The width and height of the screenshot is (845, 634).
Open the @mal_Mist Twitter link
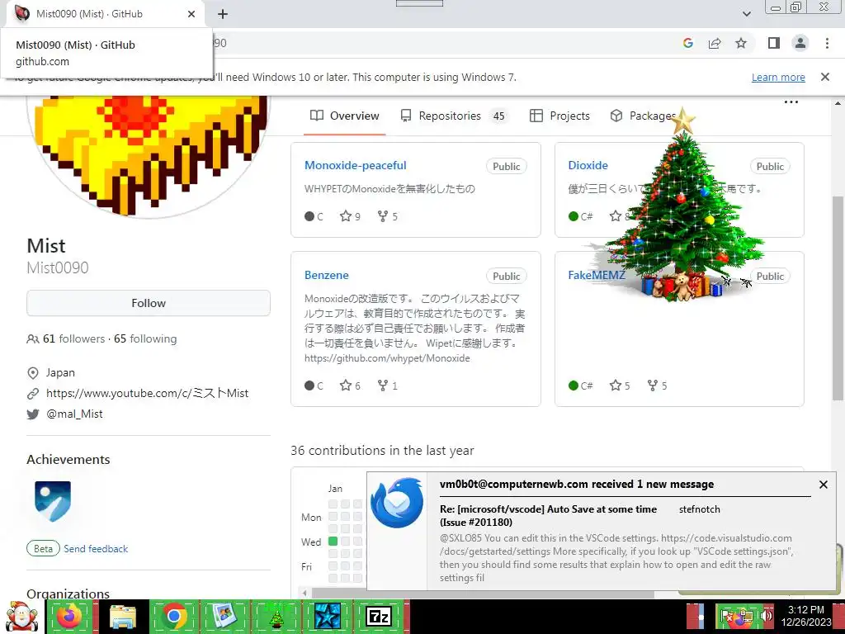click(74, 414)
